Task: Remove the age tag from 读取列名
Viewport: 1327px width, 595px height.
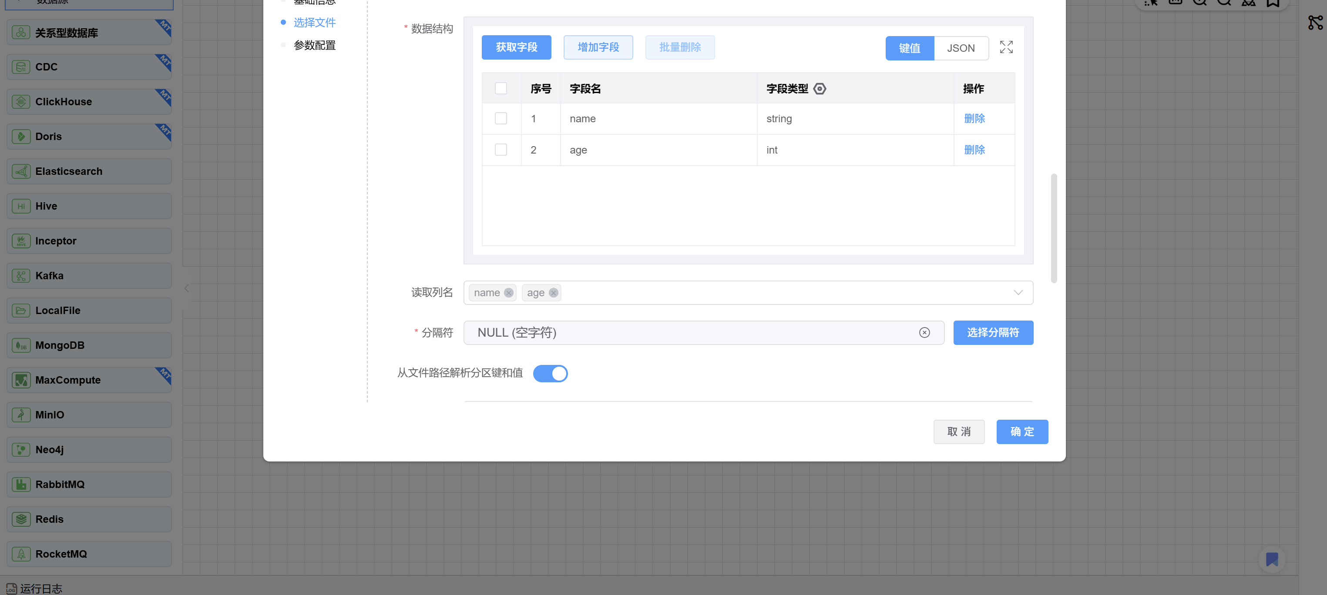Action: tap(553, 292)
